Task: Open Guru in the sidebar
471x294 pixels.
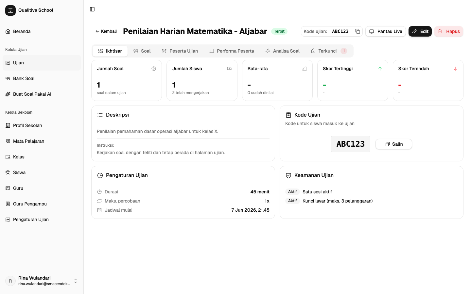Action: (x=42, y=188)
